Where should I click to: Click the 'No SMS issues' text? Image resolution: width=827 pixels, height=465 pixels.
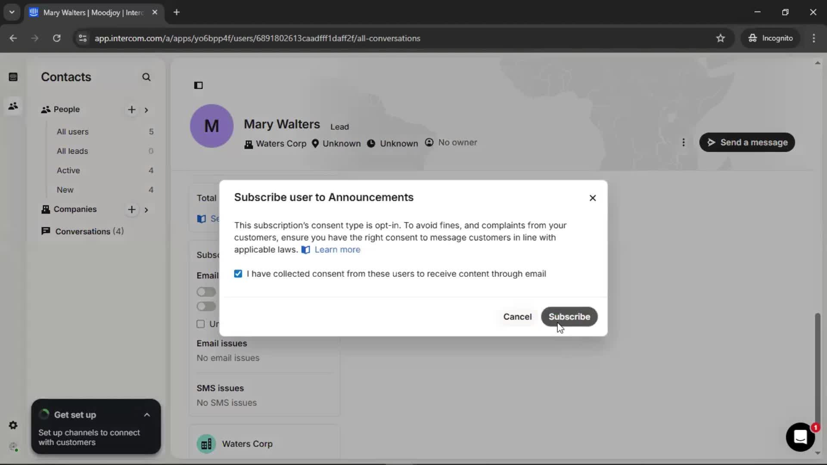[x=227, y=403]
